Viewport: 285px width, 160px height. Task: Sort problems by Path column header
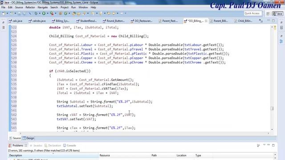[x=163, y=156]
